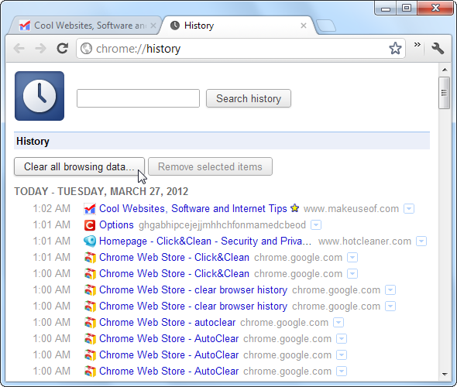457x387 pixels.
Task: Expand dropdown next to www.hotcleaner.com entry
Action: tap(421, 241)
